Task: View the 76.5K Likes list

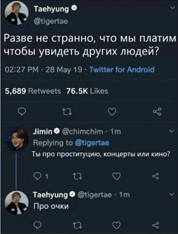Action: pyautogui.click(x=87, y=91)
